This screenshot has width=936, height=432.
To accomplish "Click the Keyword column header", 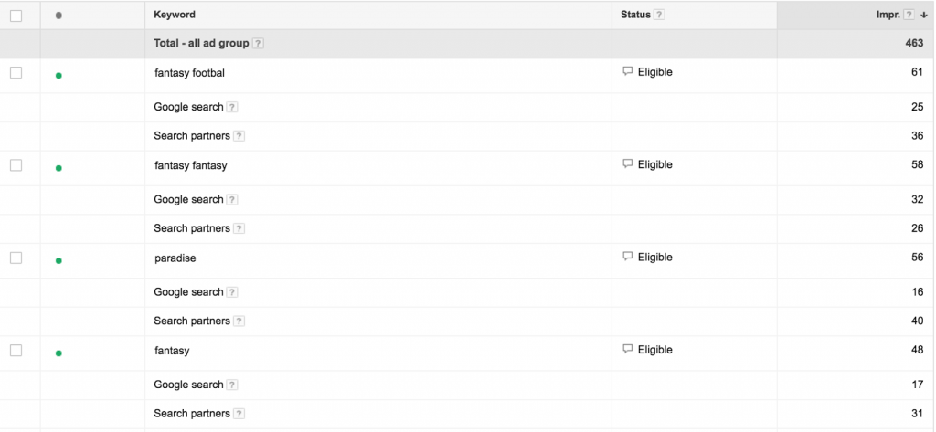I will click(175, 15).
